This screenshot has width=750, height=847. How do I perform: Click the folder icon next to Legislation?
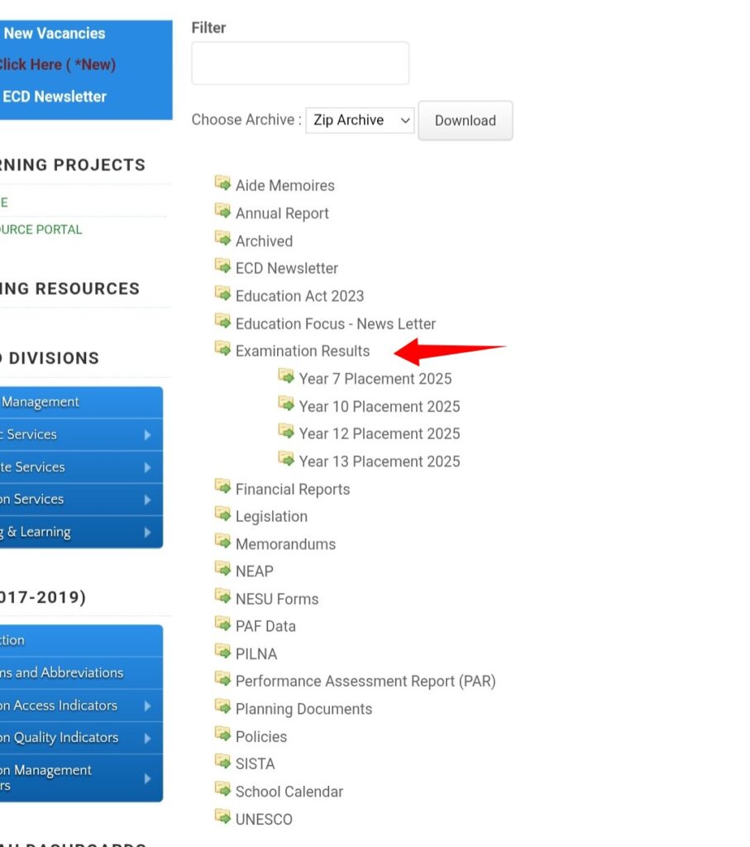pos(222,514)
